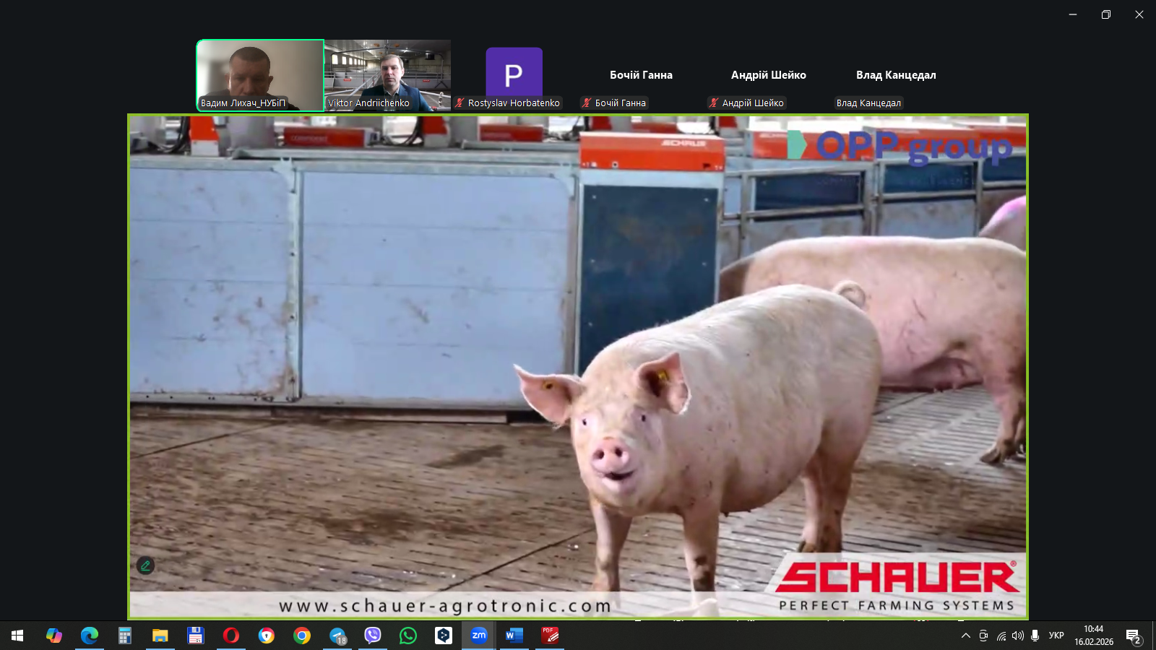Open the white square-icon app on taskbar

(444, 636)
